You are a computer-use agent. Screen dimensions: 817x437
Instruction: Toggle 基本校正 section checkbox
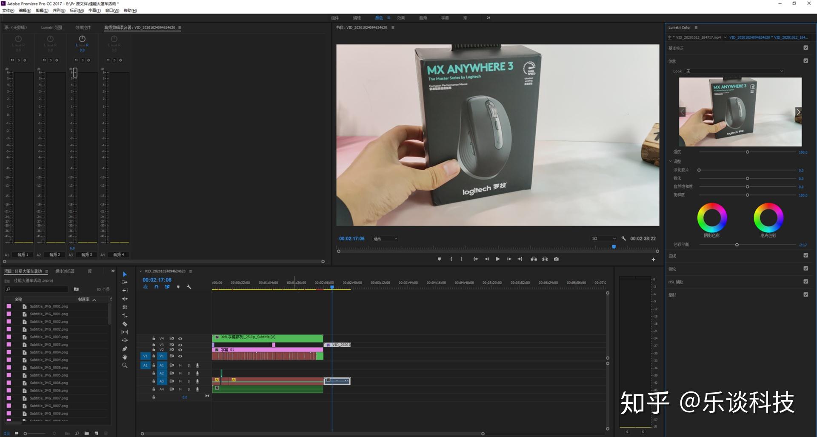click(806, 48)
